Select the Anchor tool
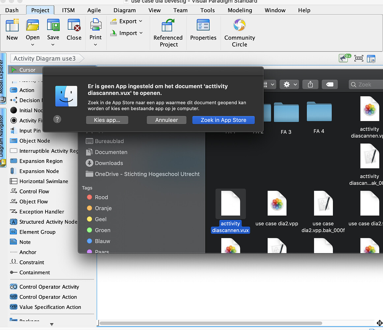This screenshot has height=330, width=383. point(23,252)
